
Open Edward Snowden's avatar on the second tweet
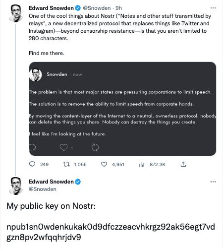[x=16, y=186]
